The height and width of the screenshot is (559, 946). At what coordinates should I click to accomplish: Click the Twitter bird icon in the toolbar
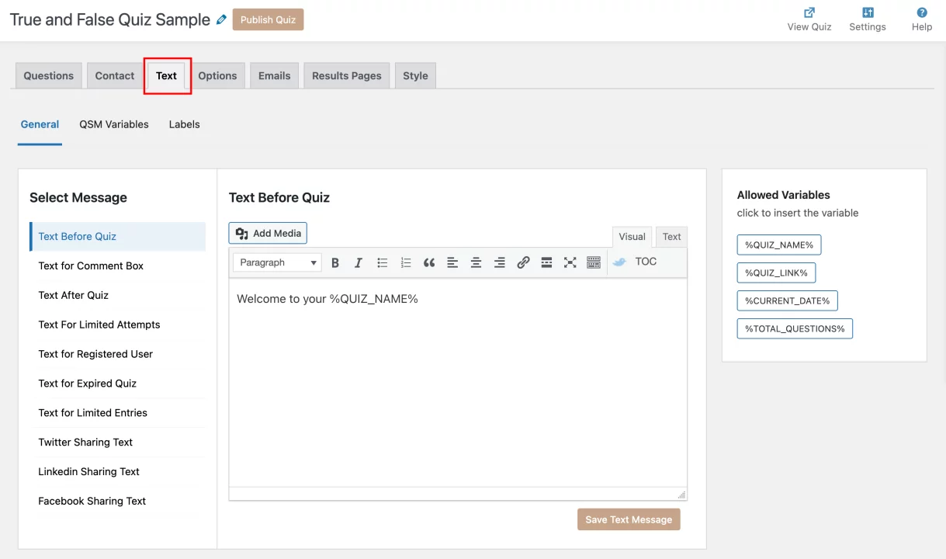(618, 262)
